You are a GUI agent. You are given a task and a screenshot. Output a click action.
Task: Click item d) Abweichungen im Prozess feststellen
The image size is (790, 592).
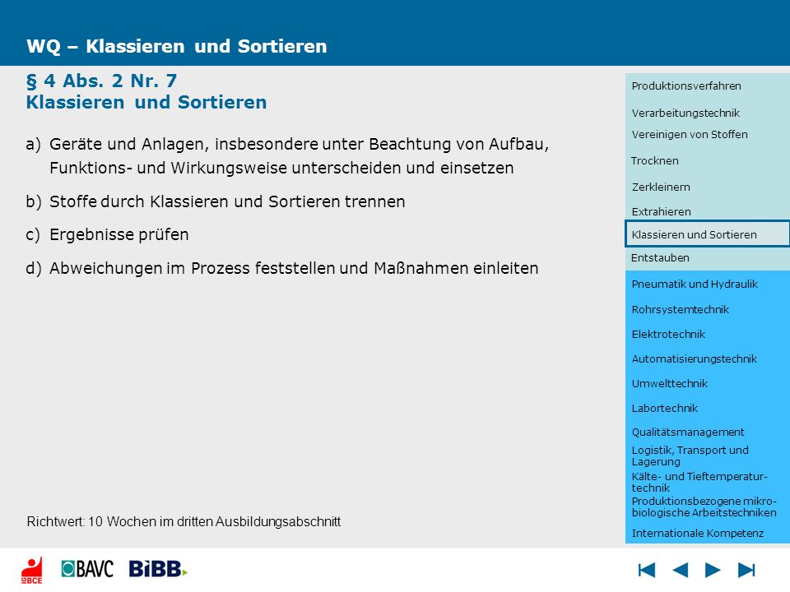281,268
